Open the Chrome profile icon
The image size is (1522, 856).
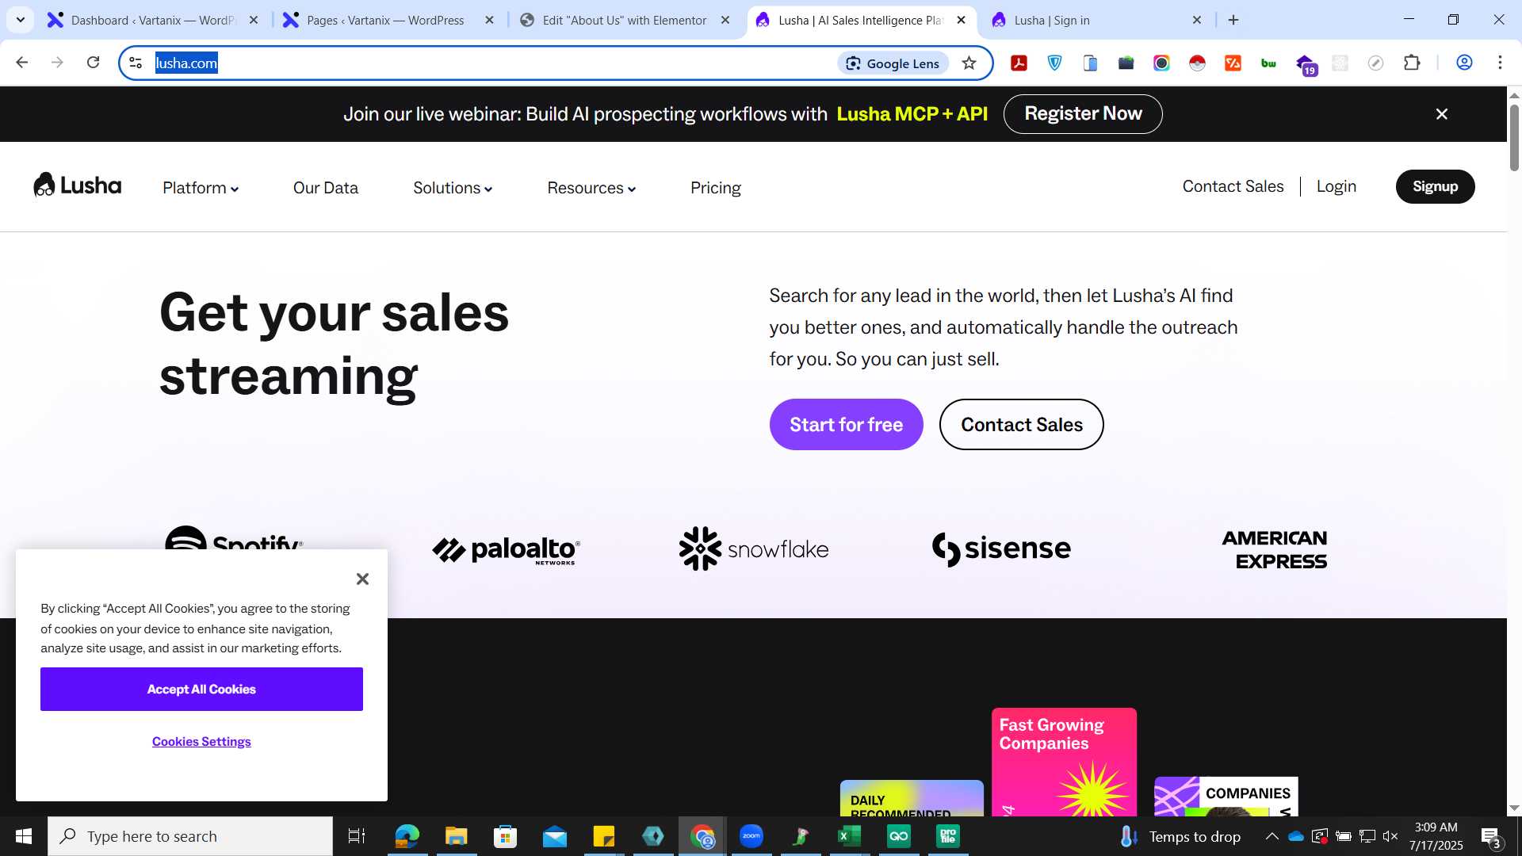[x=1464, y=63]
